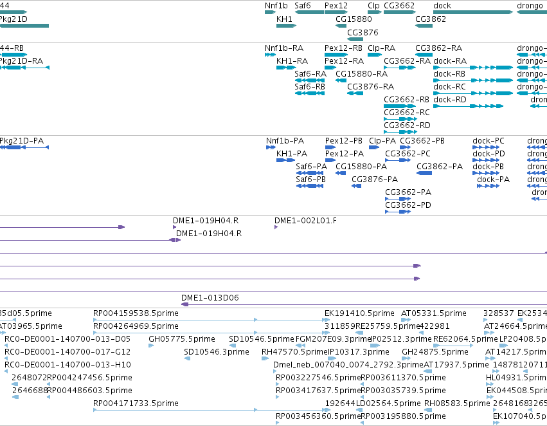Viewport: 547px width, 426px height.
Task: Select the dock gene feature
Action: pos(473,12)
